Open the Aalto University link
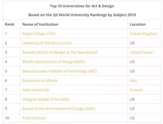Screen dimensions: 163x124 [36, 90]
